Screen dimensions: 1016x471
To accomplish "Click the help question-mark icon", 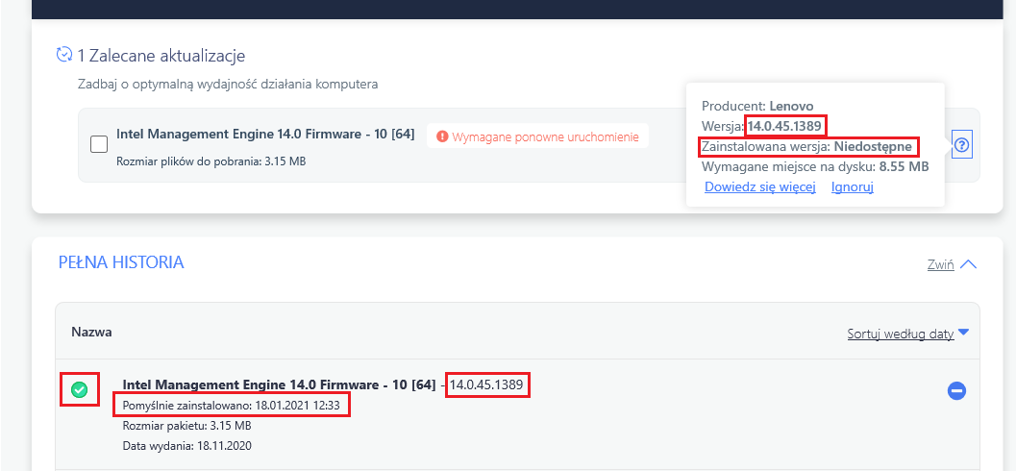I will point(962,145).
